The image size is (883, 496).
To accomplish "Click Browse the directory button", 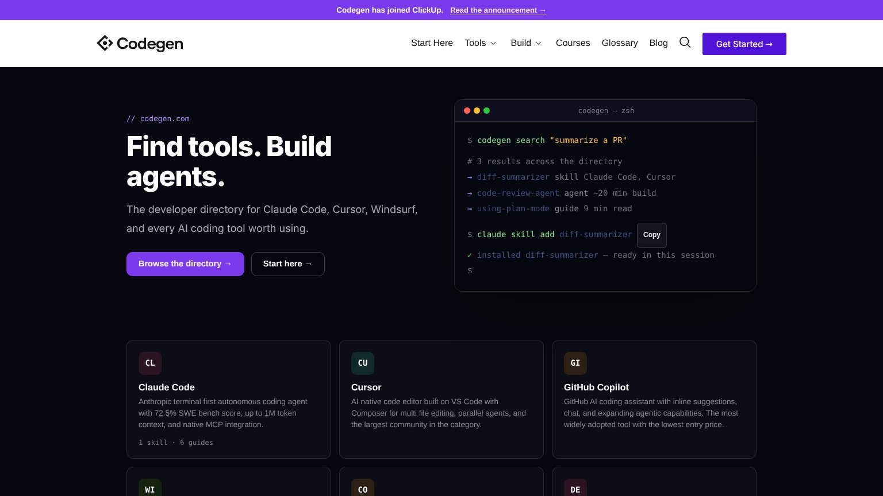I will click(x=185, y=264).
